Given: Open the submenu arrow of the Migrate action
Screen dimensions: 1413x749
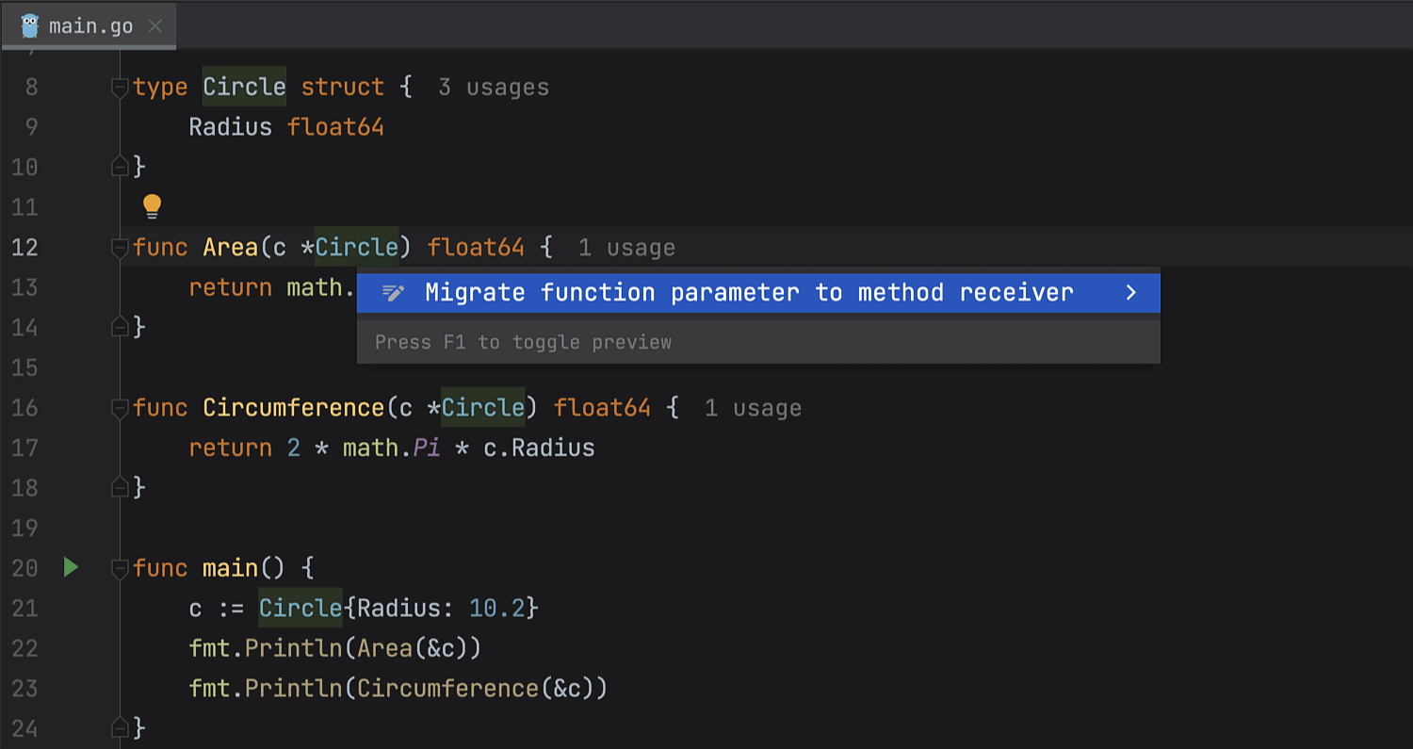Looking at the screenshot, I should (x=1131, y=293).
